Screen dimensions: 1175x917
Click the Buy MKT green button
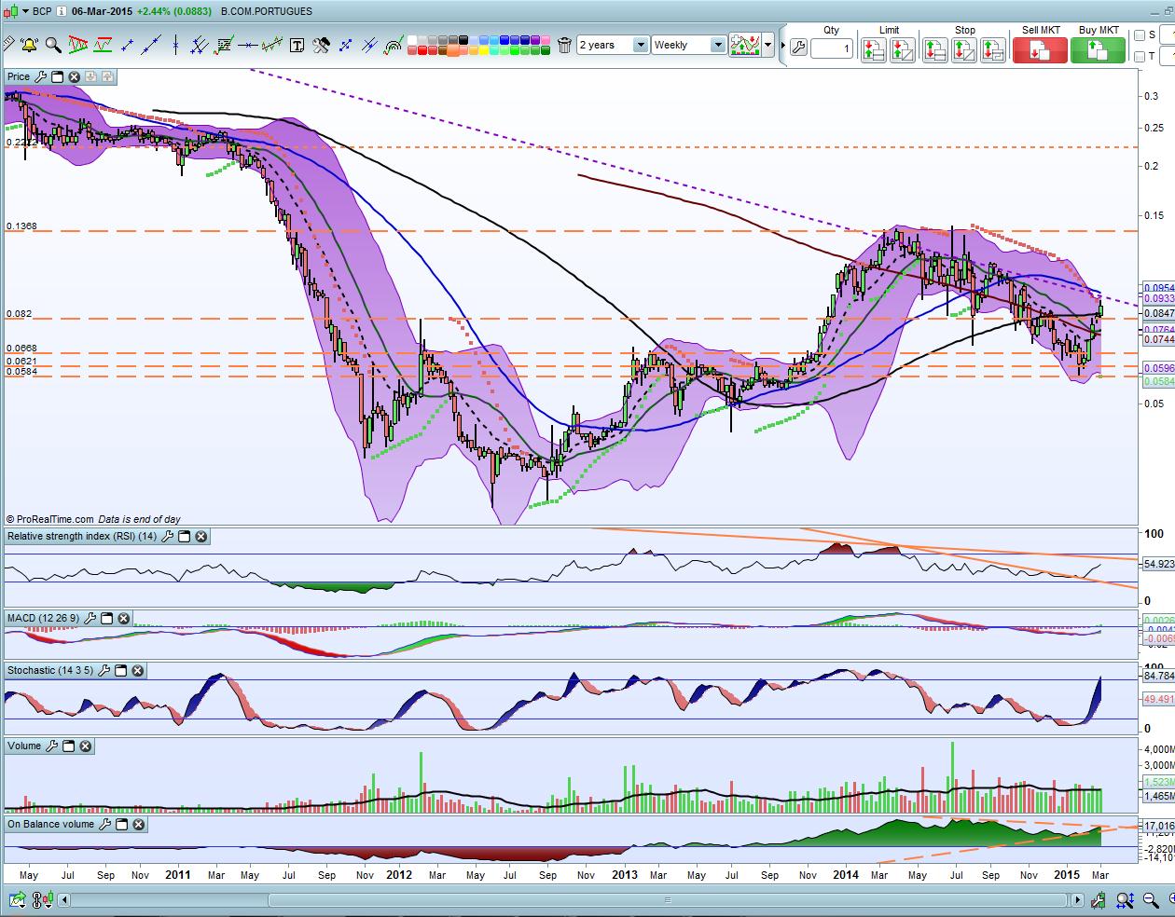point(1099,49)
